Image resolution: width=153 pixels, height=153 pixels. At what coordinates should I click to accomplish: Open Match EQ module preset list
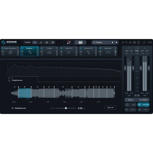click(x=61, y=55)
